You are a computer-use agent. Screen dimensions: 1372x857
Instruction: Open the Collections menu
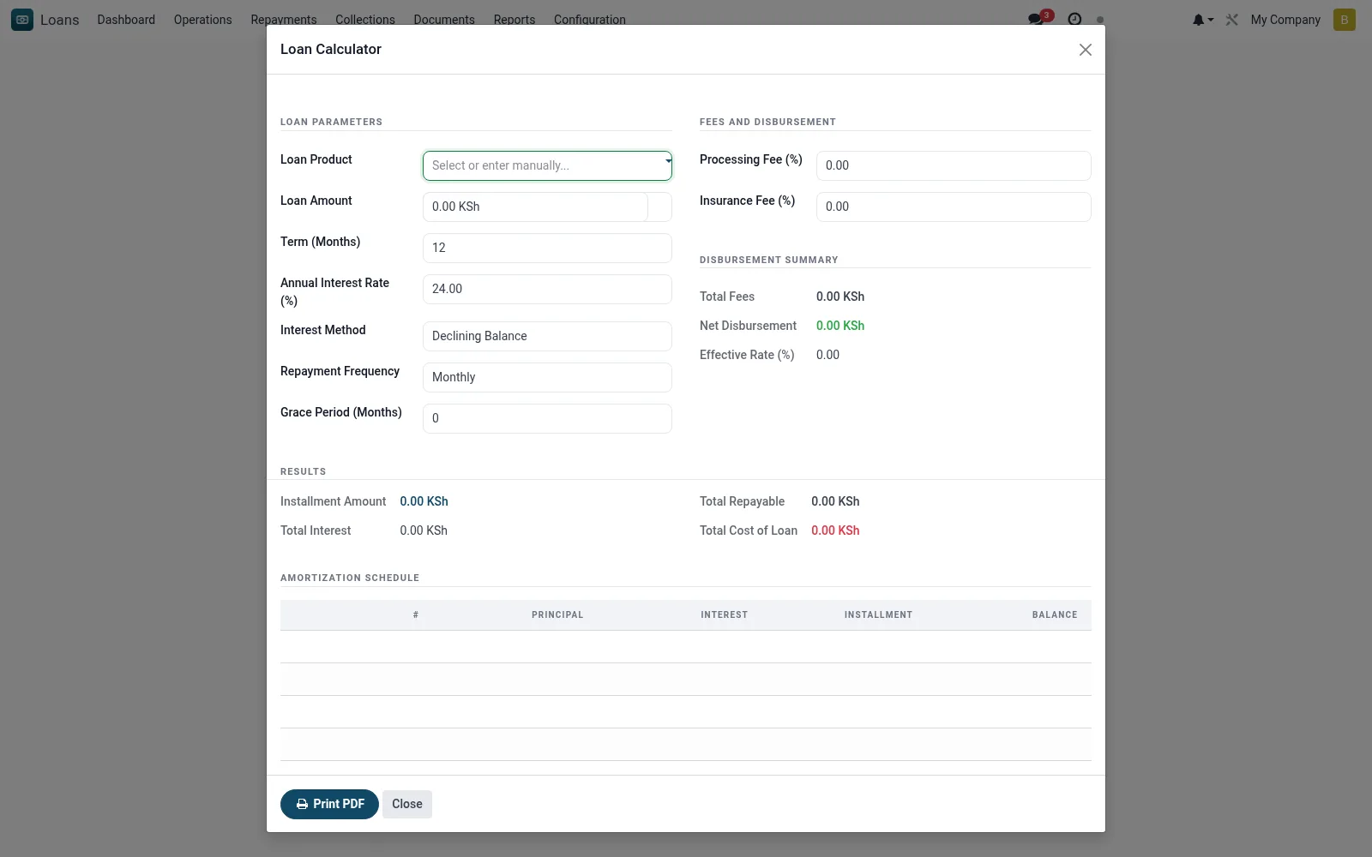365,19
